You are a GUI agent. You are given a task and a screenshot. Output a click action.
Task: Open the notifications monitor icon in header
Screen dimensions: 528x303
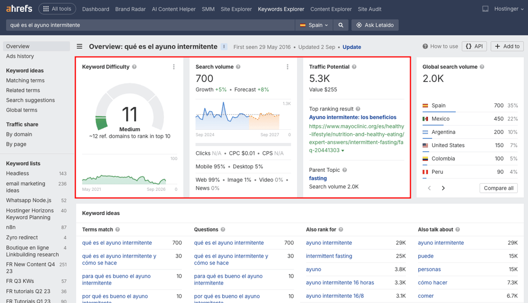pyautogui.click(x=485, y=9)
